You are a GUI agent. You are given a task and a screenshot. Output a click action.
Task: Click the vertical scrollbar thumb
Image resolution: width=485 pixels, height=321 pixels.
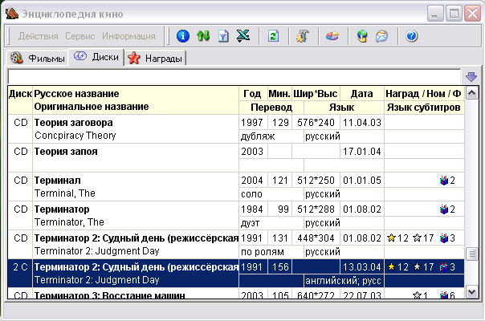[471, 254]
